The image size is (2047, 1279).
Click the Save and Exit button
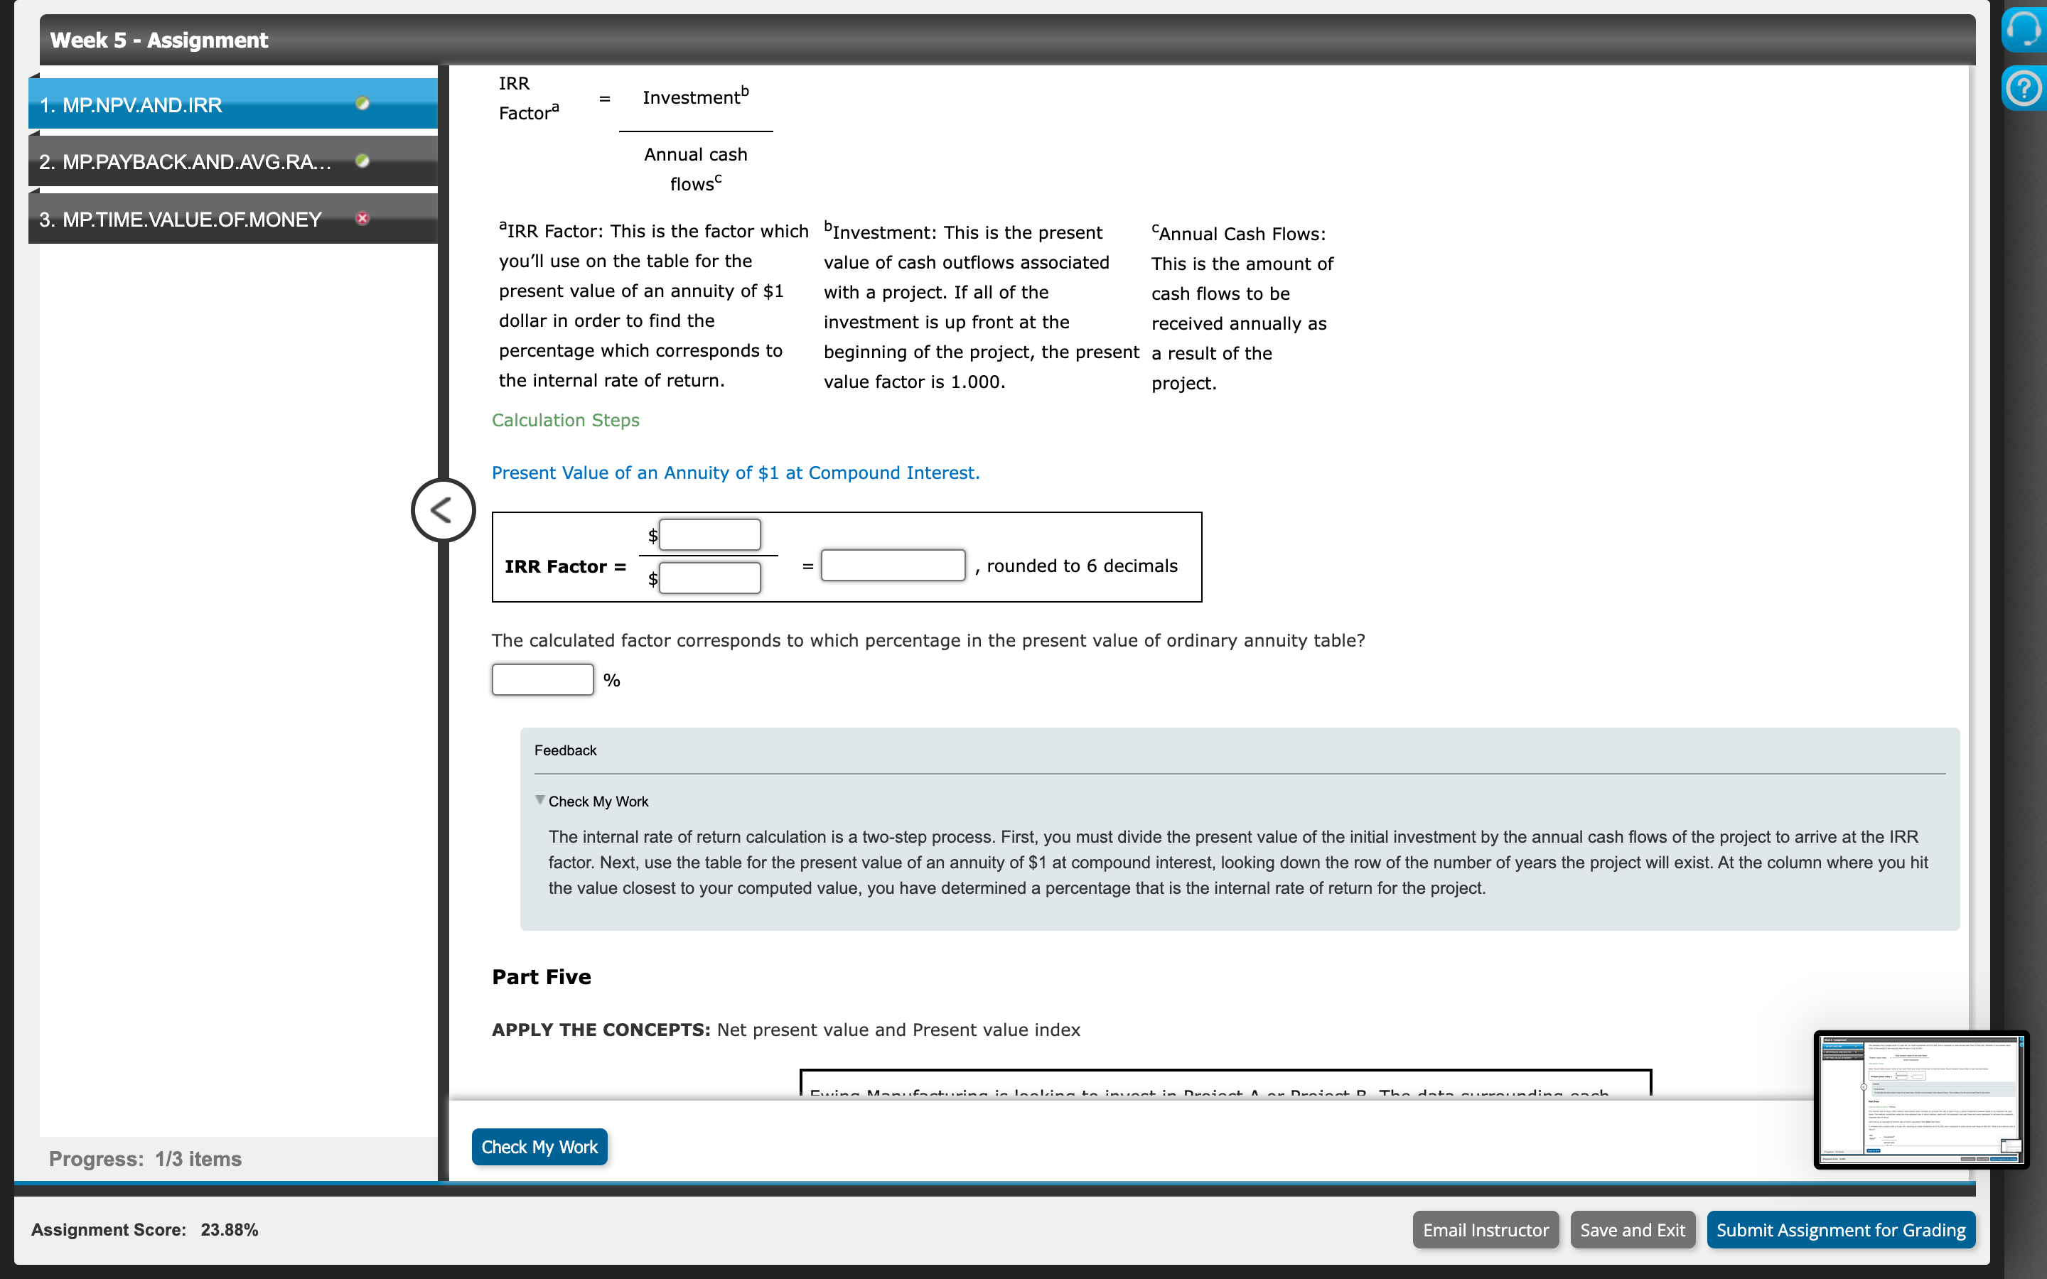[1632, 1229]
